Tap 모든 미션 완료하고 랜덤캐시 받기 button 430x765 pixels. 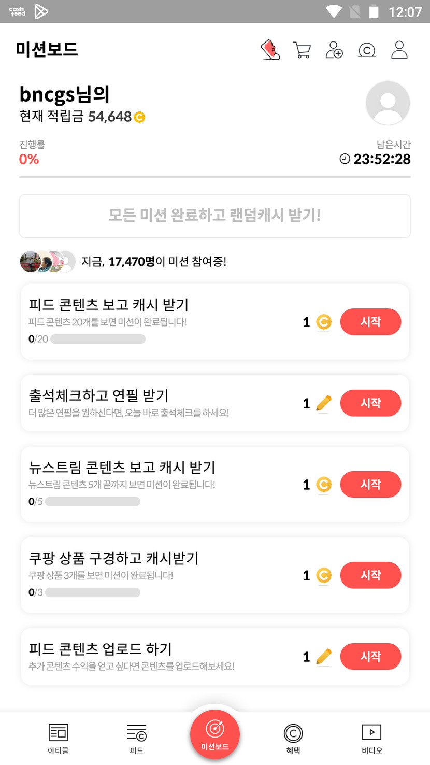click(215, 216)
